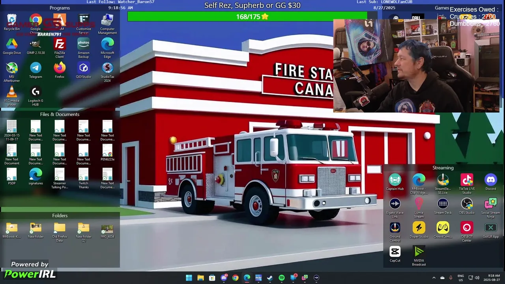
Task: Launch Discord from the Streaming fence
Action: (x=491, y=182)
